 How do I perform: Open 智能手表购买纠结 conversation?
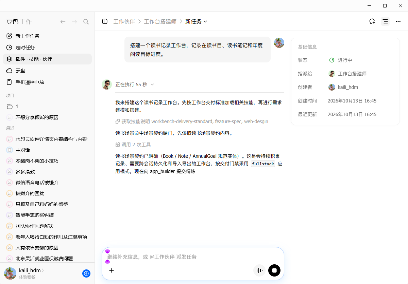[47, 215]
